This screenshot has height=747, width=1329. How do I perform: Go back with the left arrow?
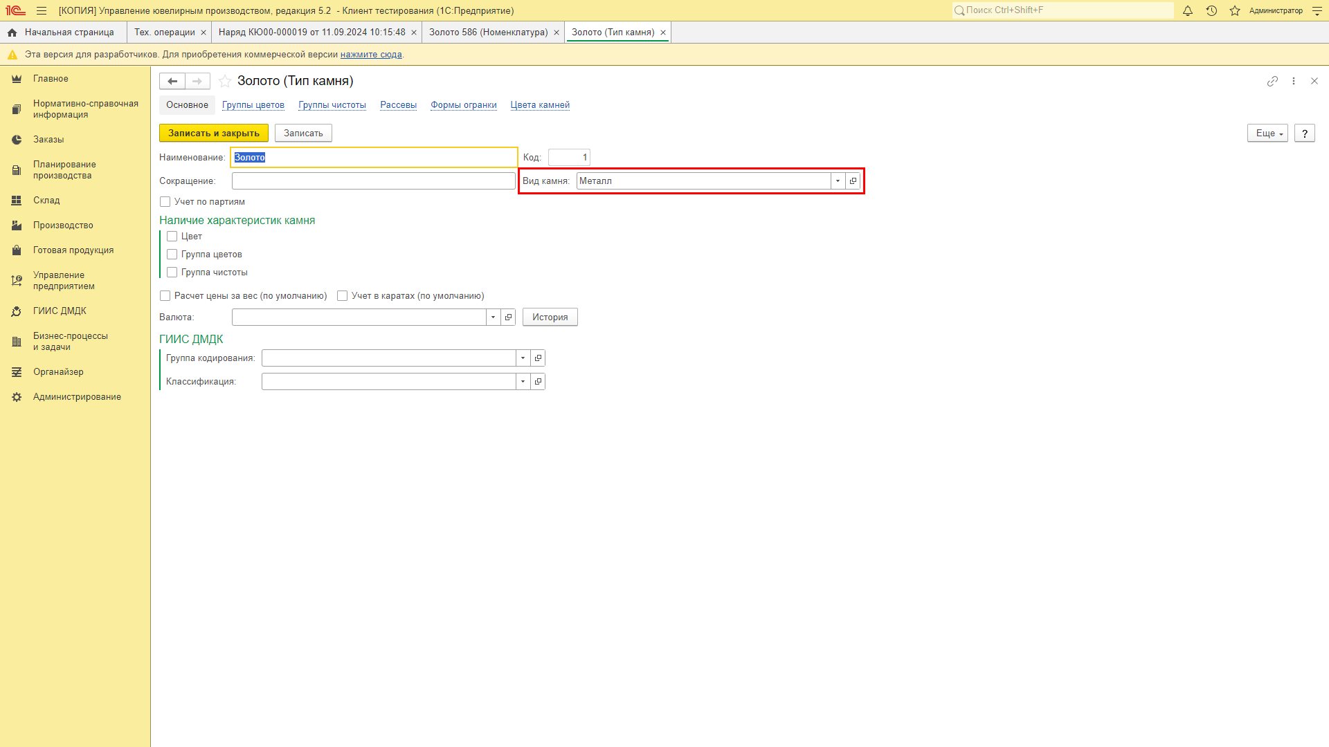pos(172,81)
